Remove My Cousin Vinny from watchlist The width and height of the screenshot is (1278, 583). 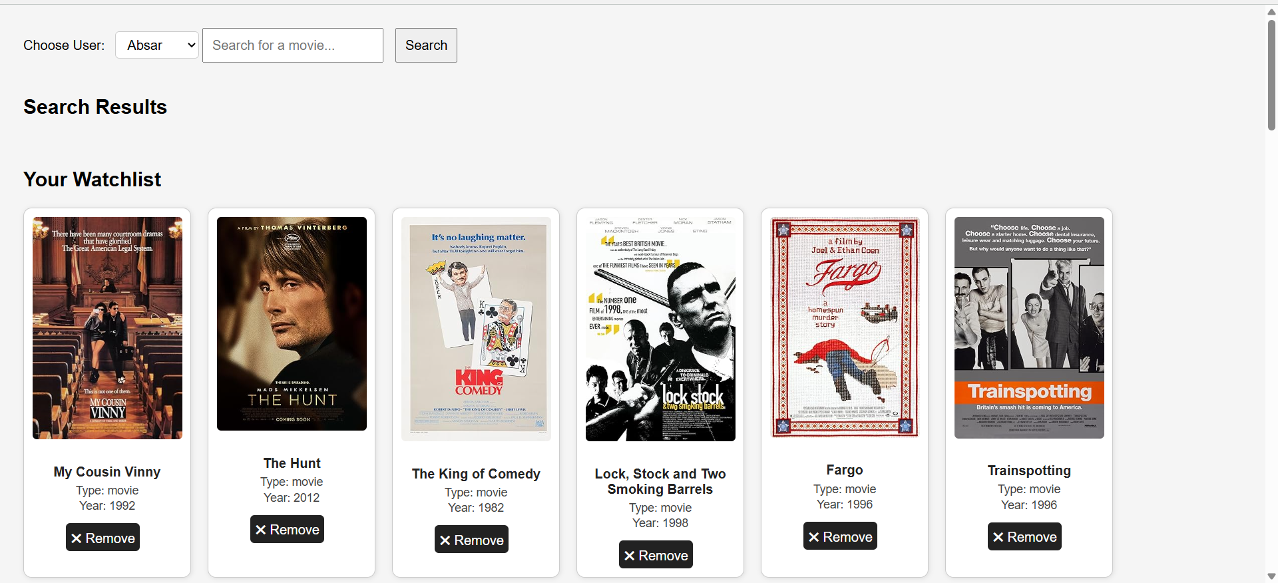click(x=103, y=538)
